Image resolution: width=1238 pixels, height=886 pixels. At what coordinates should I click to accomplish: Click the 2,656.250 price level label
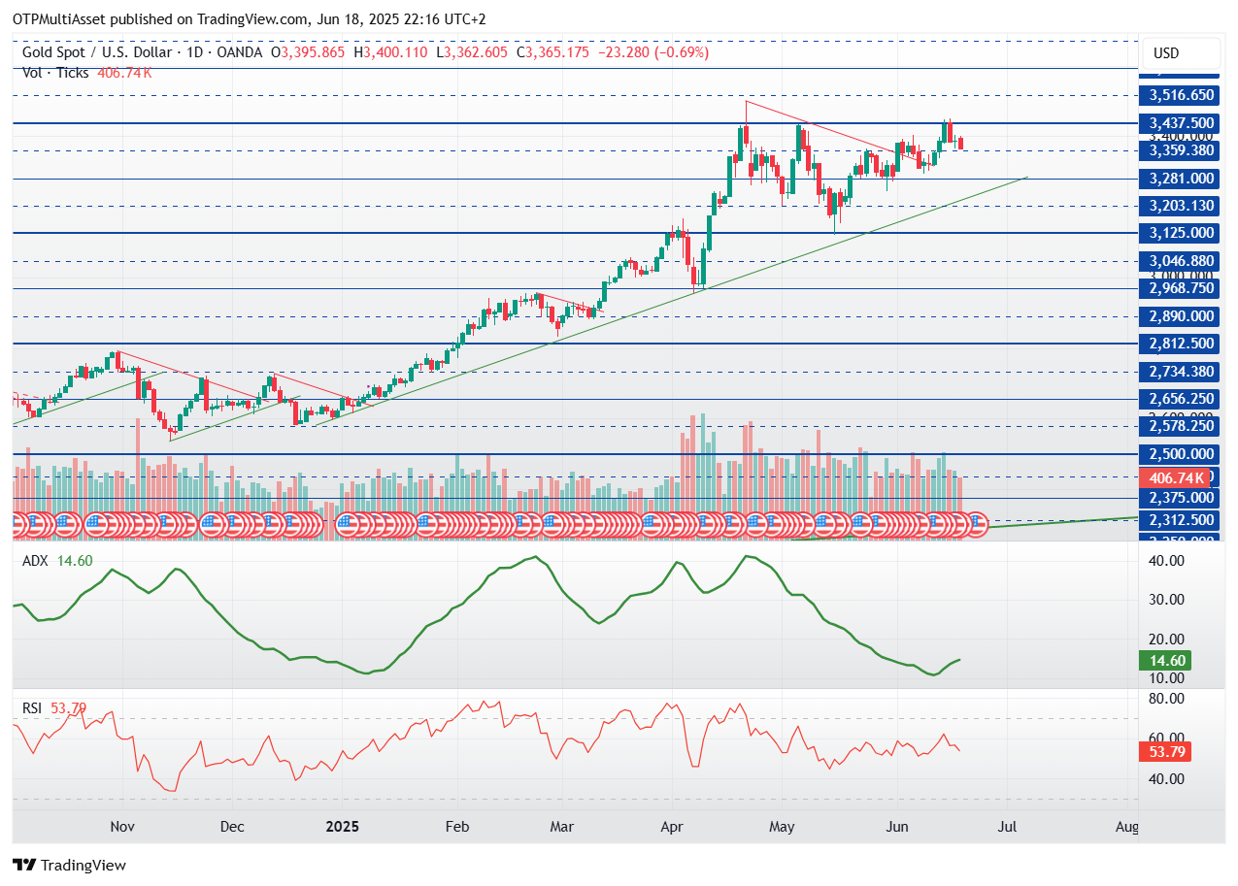[1181, 399]
